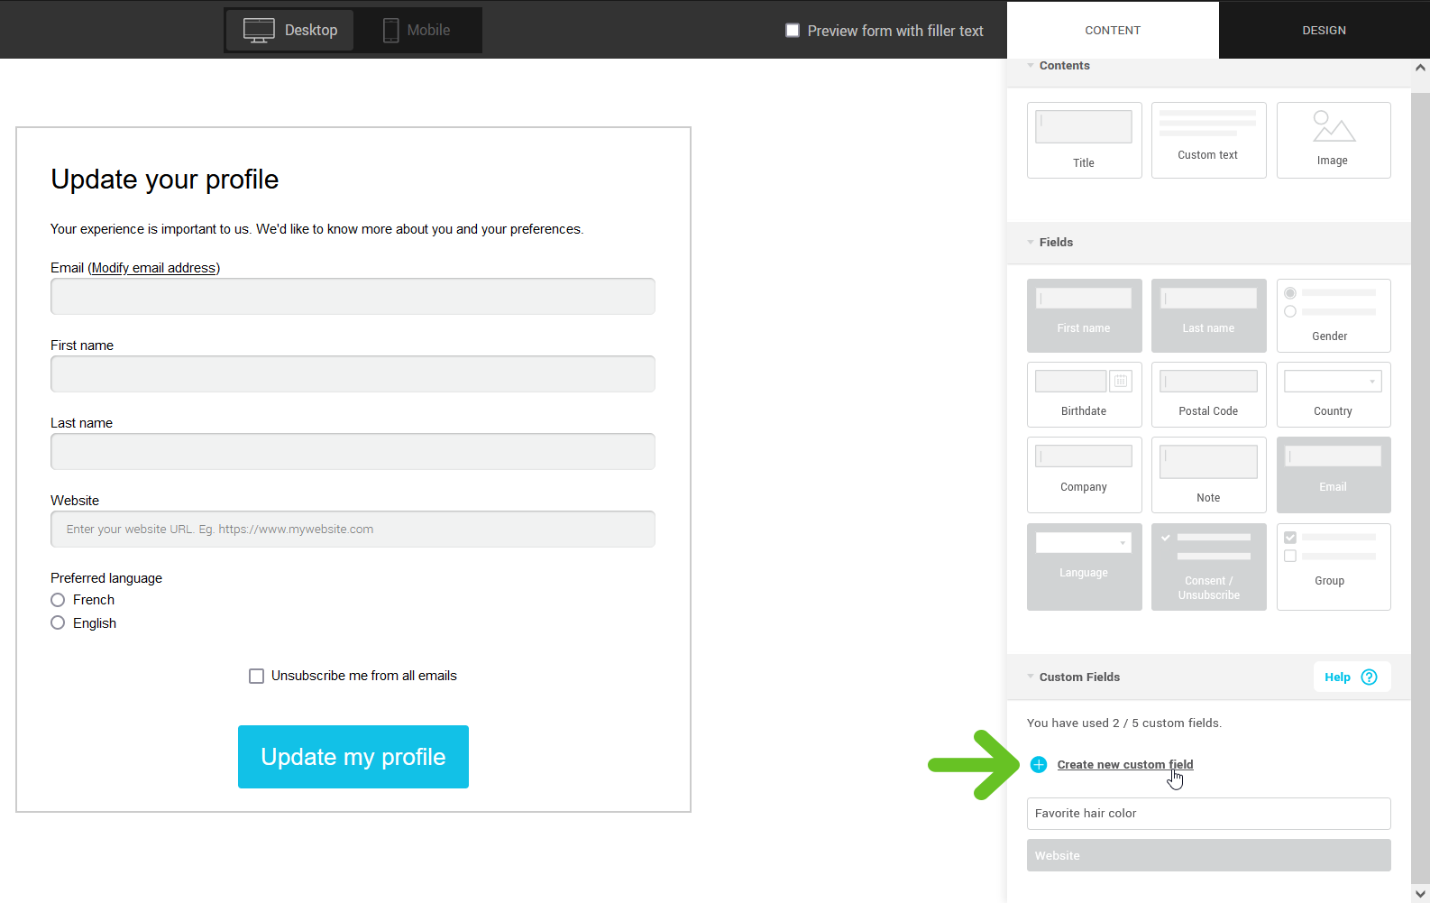Image resolution: width=1430 pixels, height=903 pixels.
Task: Add the Gender field tile
Action: point(1333,316)
